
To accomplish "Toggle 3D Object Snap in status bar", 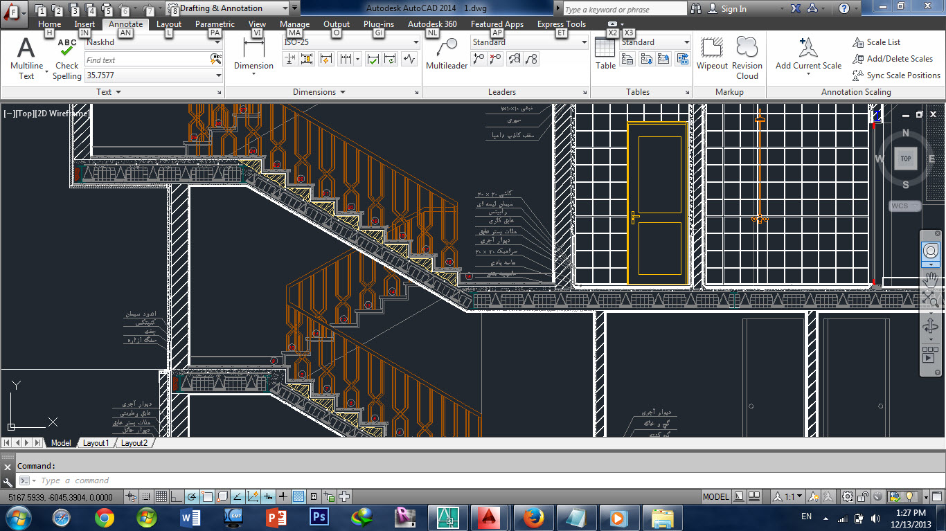I will pyautogui.click(x=222, y=496).
